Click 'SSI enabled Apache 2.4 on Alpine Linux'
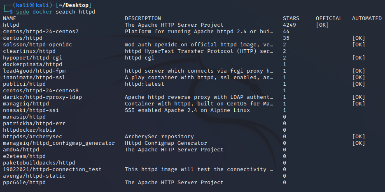 click(x=187, y=110)
